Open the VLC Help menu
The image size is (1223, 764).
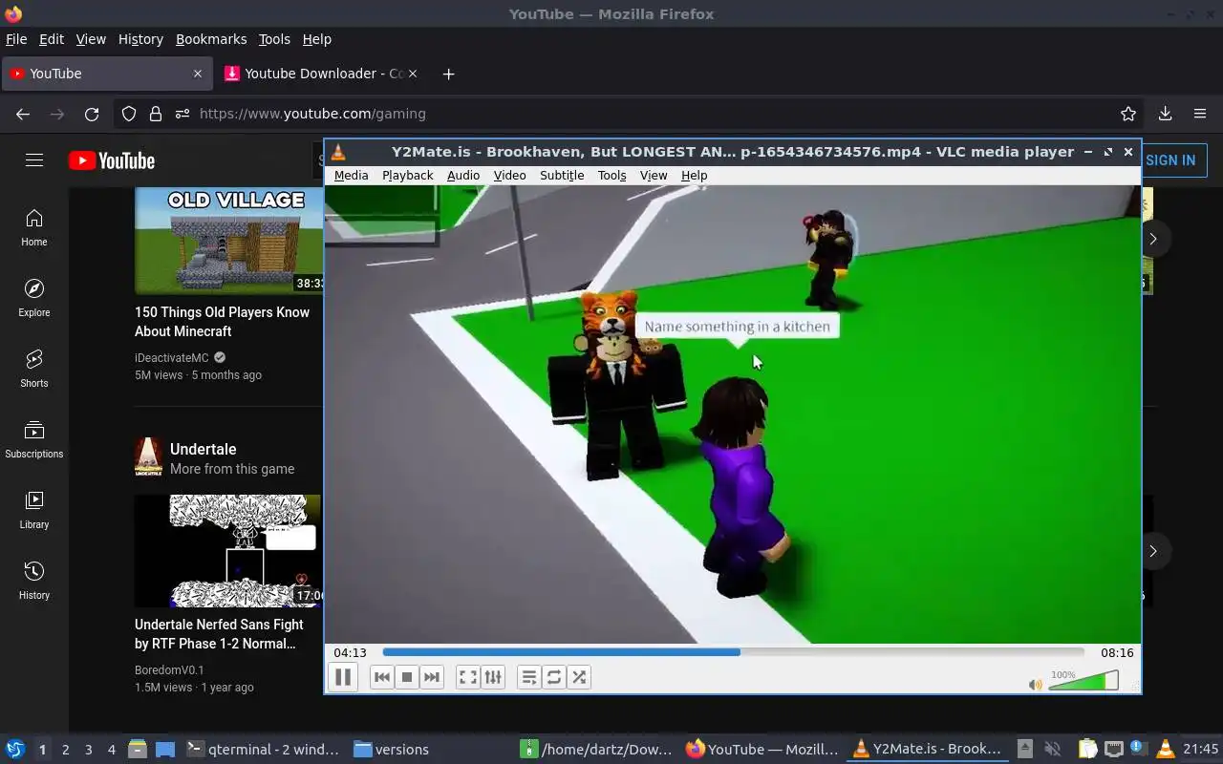tap(695, 176)
